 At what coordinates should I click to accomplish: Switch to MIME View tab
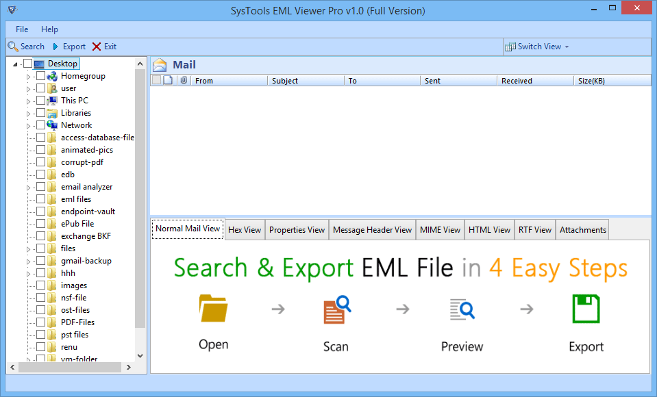[441, 229]
